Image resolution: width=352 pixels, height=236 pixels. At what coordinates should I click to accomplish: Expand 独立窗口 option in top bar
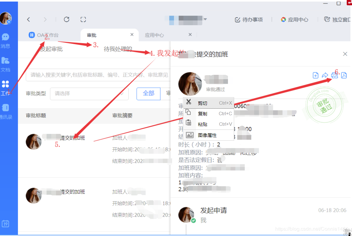click(x=340, y=19)
